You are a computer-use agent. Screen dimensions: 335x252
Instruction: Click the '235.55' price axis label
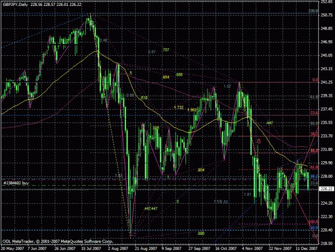(x=326, y=123)
